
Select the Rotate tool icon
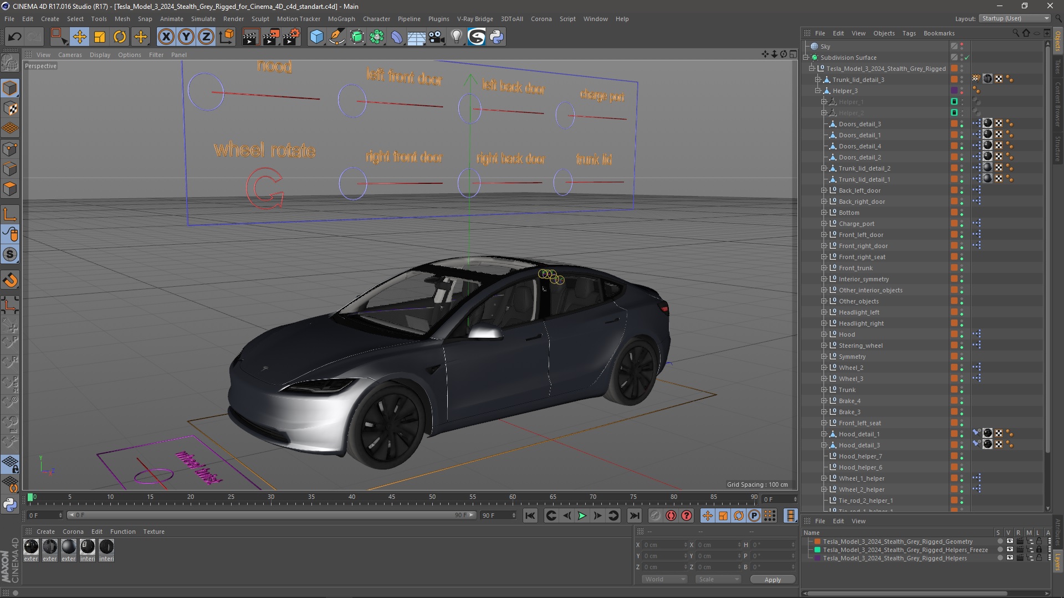pos(120,37)
